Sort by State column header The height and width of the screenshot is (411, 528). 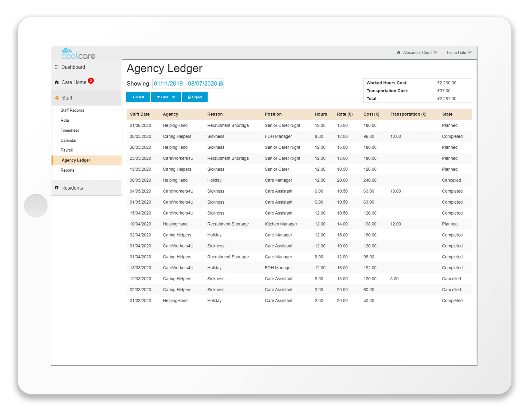447,114
